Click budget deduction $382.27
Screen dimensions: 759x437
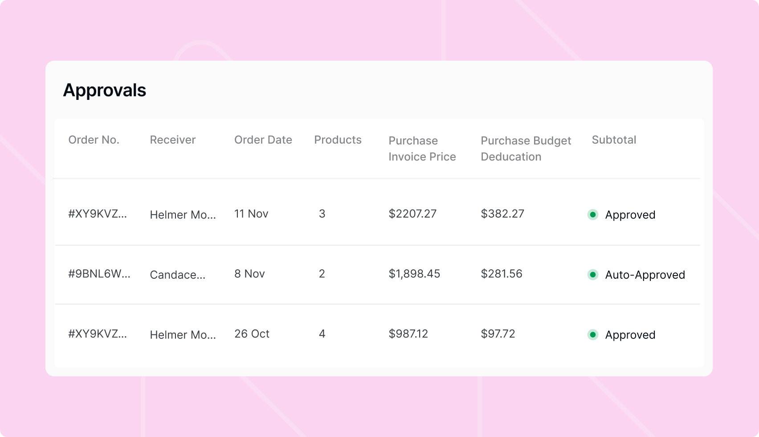[502, 214]
